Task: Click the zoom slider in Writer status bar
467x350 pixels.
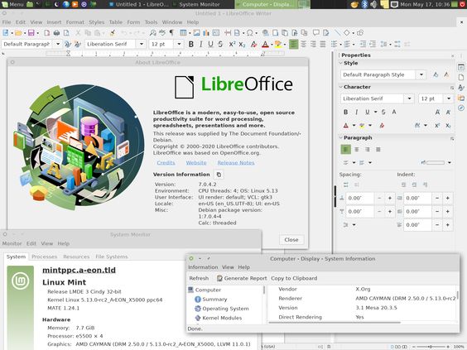Action: 430,347
